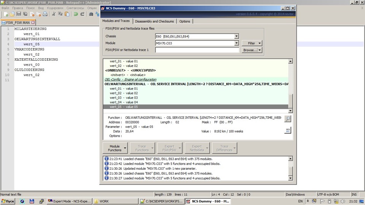
Task: Switch to Disassembly and Checksums tab
Action: [x=154, y=21]
